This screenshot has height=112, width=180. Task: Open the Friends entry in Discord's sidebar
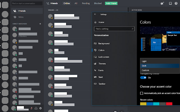point(27,11)
